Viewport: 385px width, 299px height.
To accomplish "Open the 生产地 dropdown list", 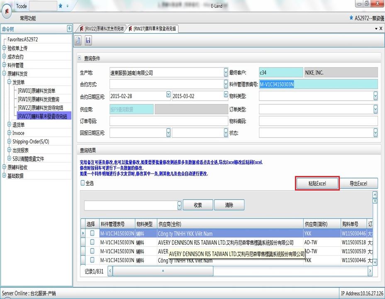I will click(226, 72).
